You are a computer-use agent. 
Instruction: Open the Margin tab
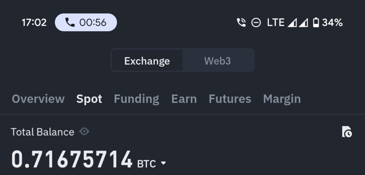pyautogui.click(x=282, y=99)
